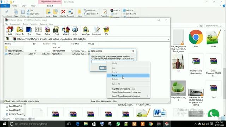The width and height of the screenshot is (226, 127).
Task: Click Select none in Explorer ribbon
Action: [130, 14]
